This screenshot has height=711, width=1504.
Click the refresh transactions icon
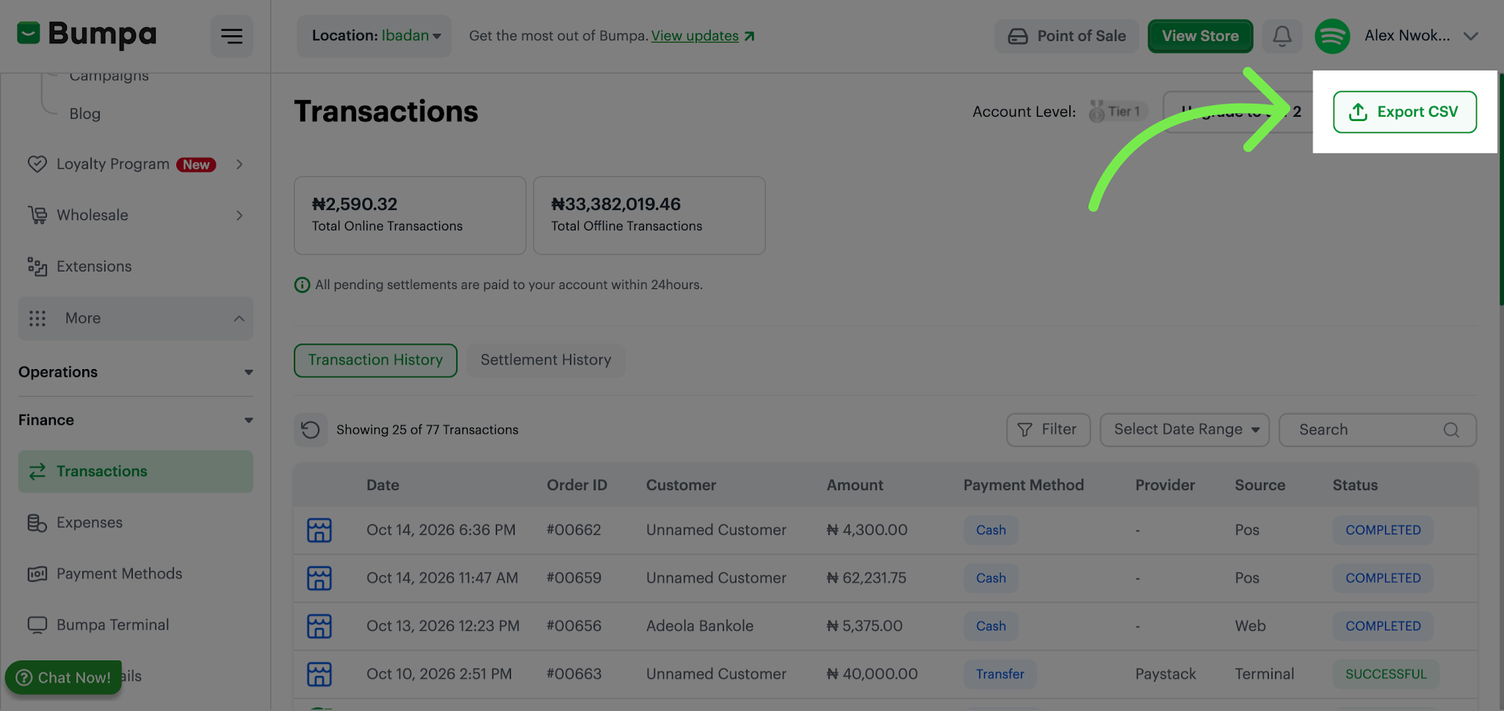(x=311, y=430)
